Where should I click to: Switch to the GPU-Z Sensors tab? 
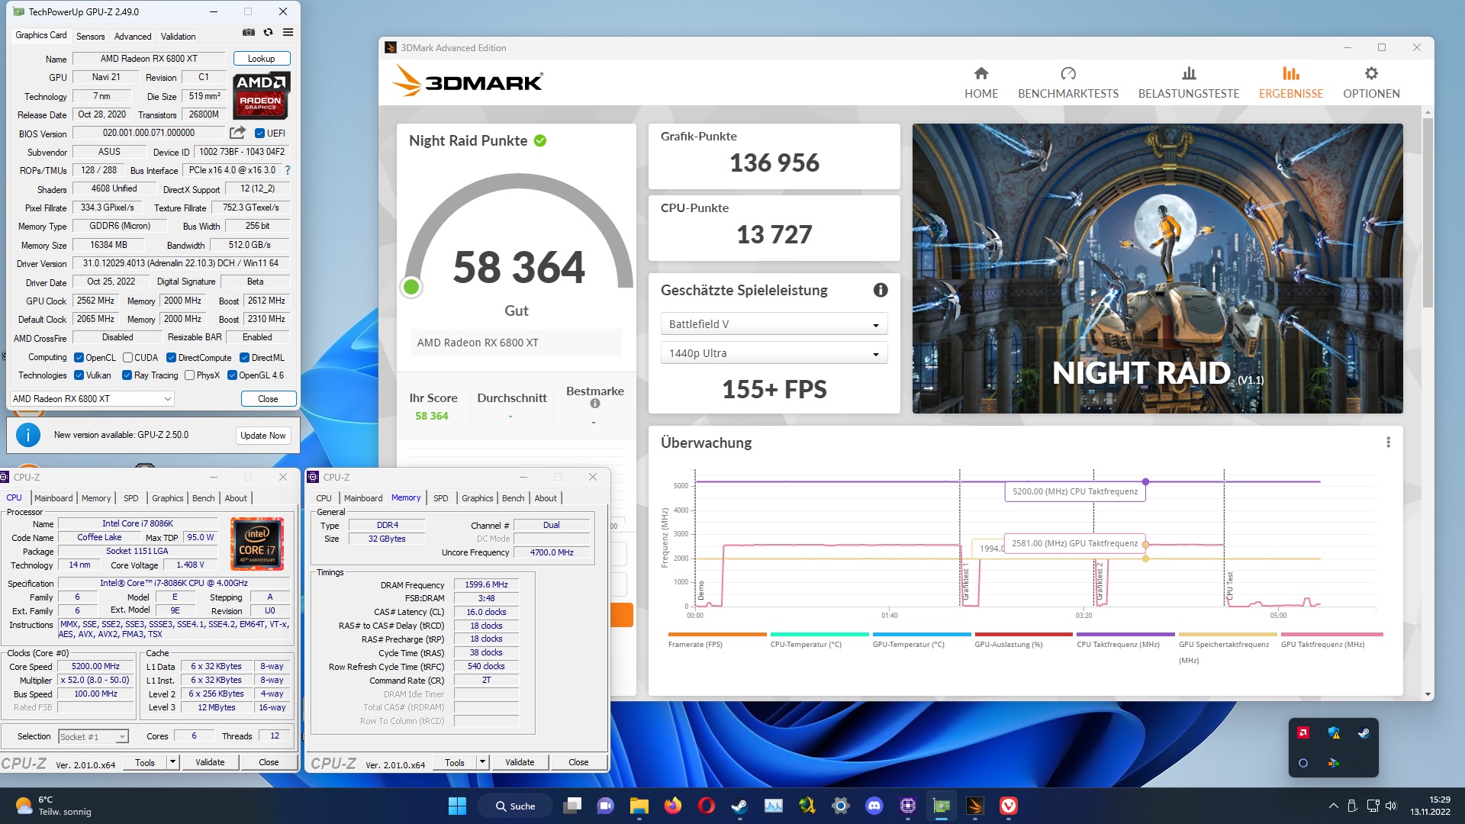(x=90, y=36)
